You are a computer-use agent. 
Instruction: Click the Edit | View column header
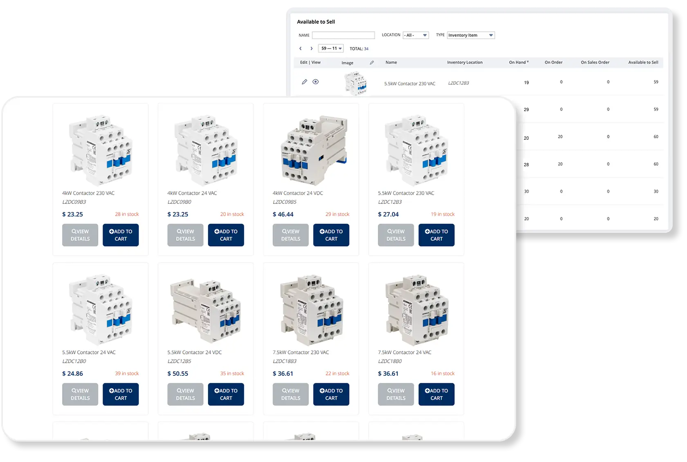310,62
